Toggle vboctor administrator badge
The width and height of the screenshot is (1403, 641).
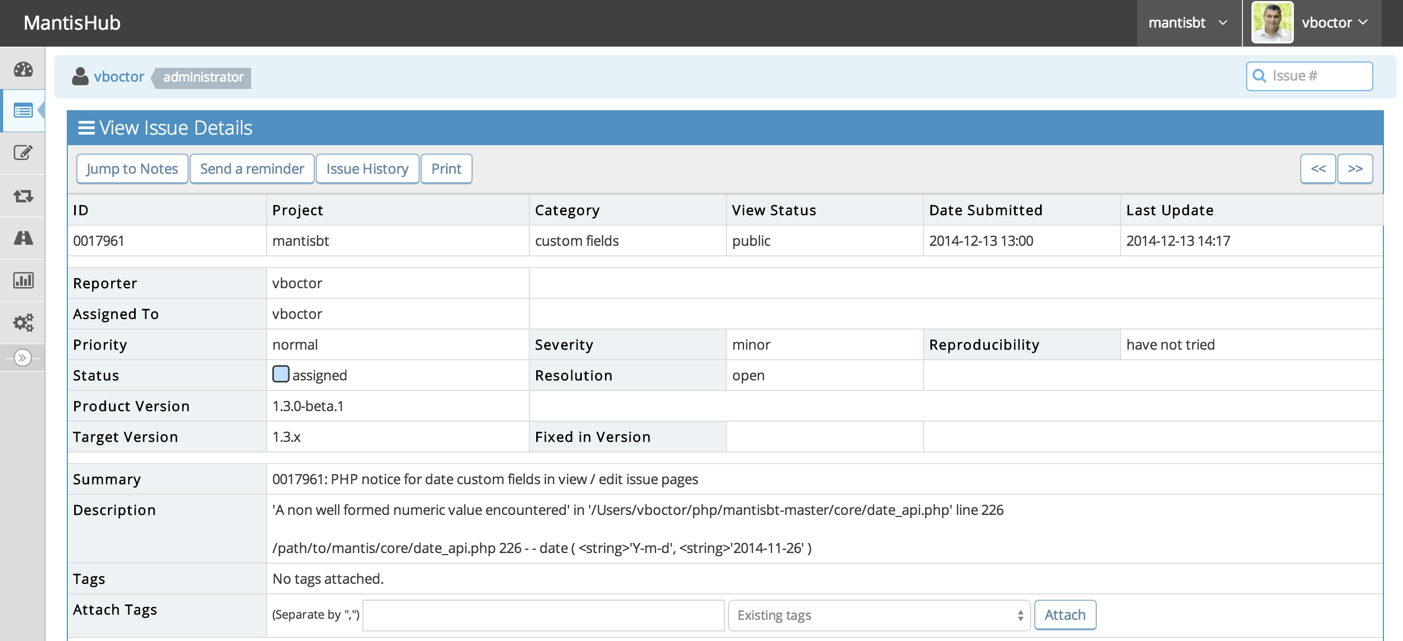[x=201, y=76]
